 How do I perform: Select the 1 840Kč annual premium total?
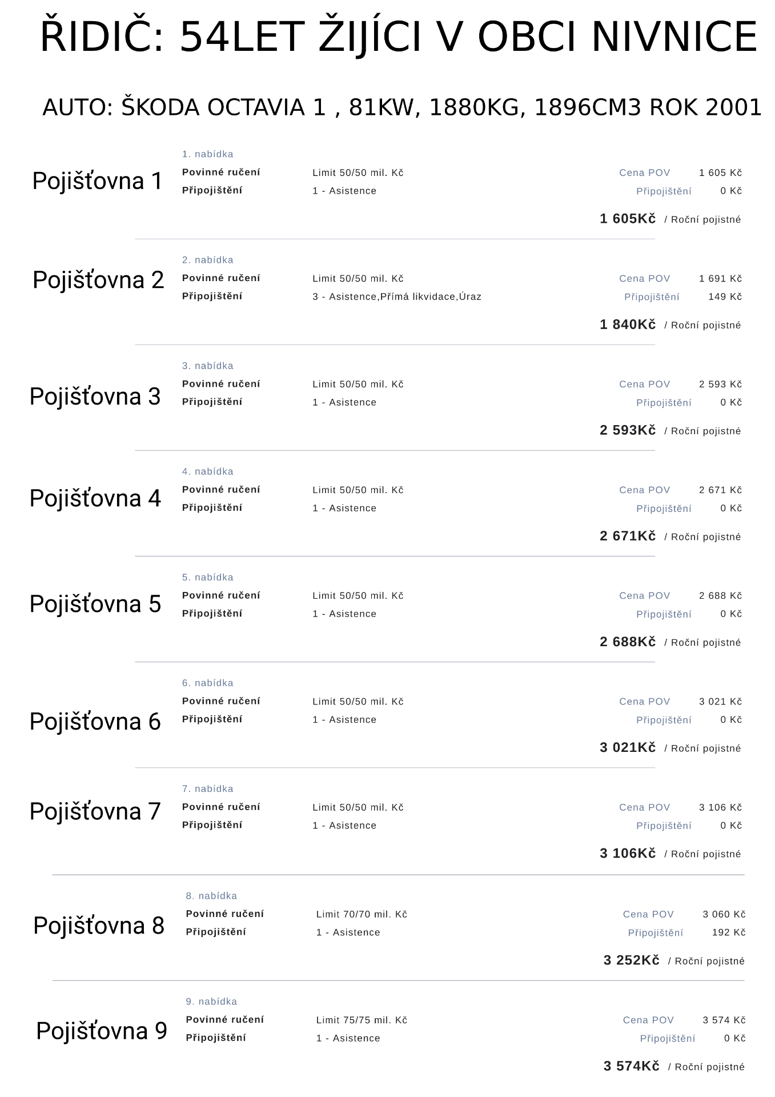(x=628, y=325)
